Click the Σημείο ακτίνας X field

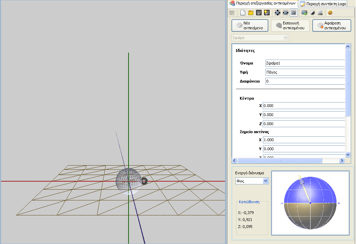[304, 140]
